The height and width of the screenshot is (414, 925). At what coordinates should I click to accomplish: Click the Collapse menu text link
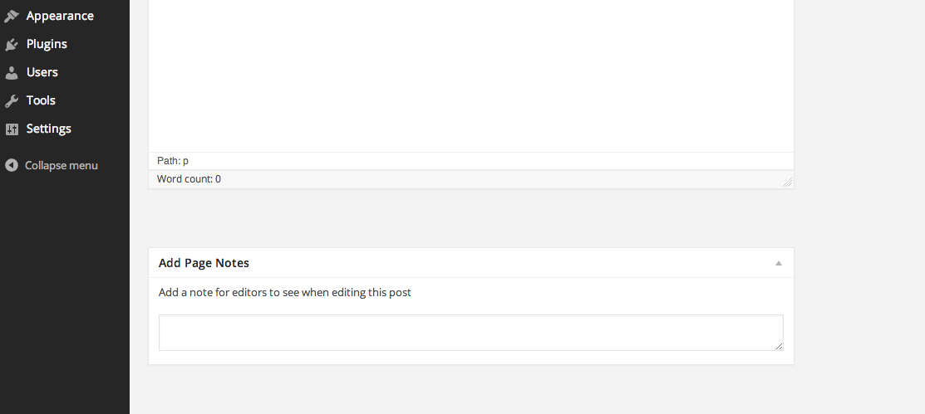[62, 165]
